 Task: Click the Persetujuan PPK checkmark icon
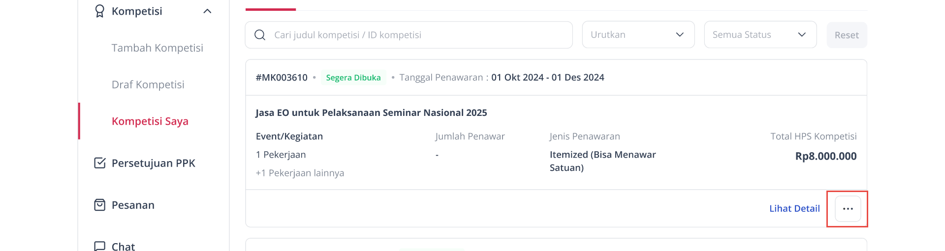point(99,163)
